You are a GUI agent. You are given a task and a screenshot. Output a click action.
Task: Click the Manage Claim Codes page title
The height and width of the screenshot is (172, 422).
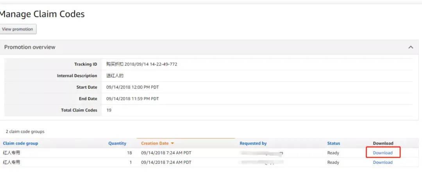(x=42, y=14)
